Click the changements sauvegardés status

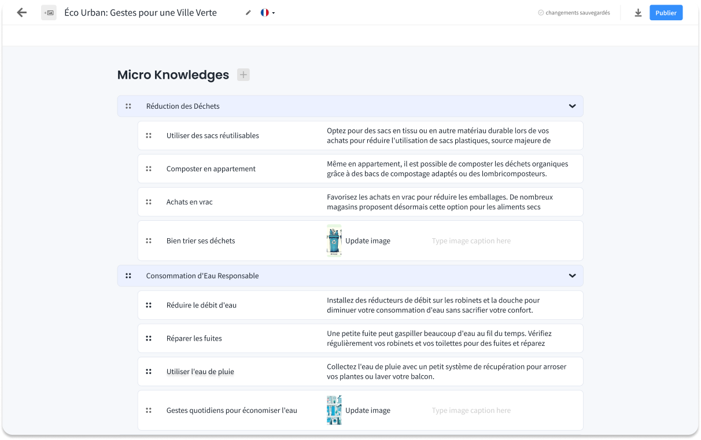point(574,13)
